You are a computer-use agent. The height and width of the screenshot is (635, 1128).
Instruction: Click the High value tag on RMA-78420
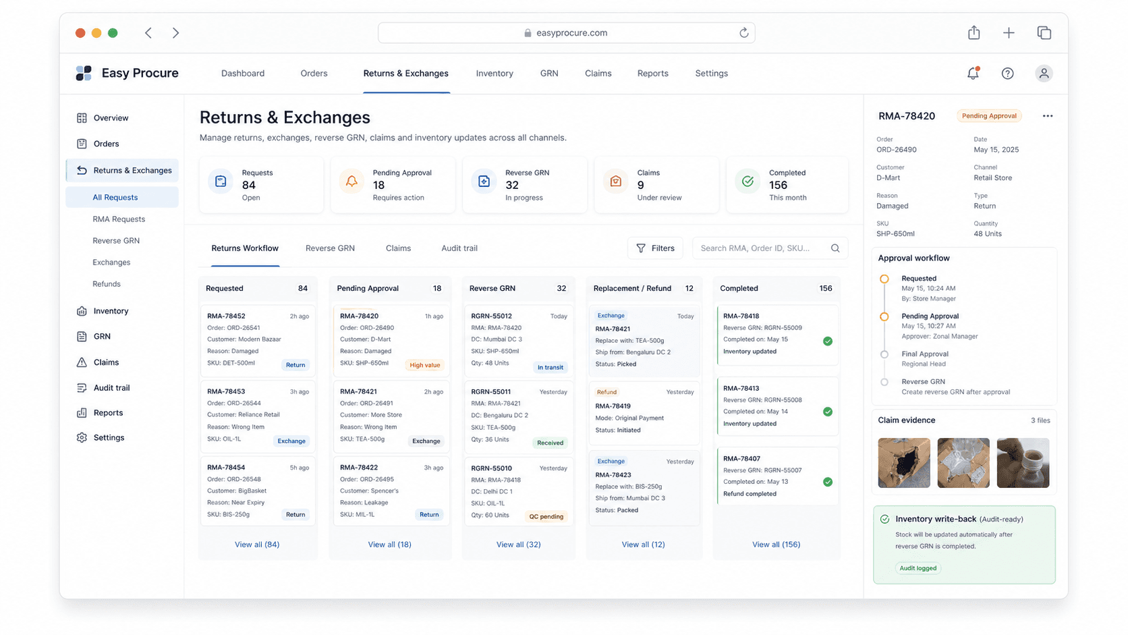coord(424,365)
